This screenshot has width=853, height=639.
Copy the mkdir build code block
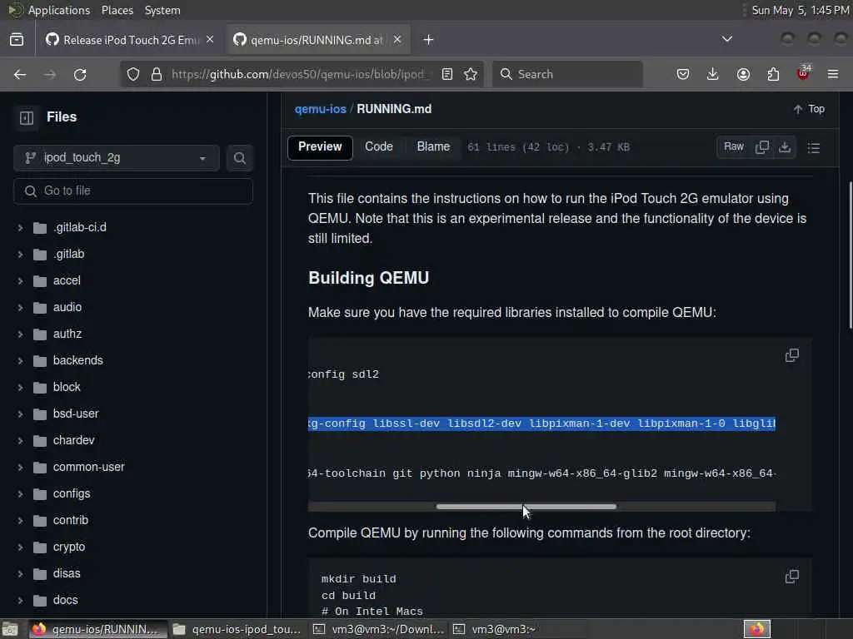(x=792, y=577)
